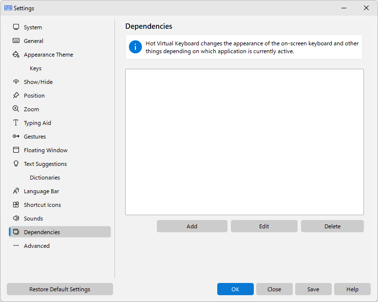Viewport: 378px width, 302px height.
Task: Open Shortcut Icons settings
Action: point(60,205)
